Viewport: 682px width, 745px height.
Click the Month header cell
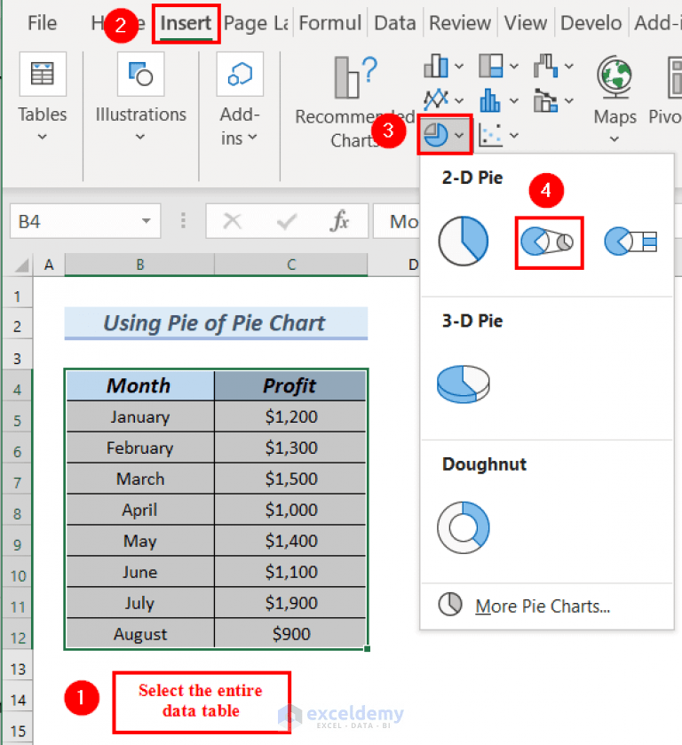click(x=139, y=385)
